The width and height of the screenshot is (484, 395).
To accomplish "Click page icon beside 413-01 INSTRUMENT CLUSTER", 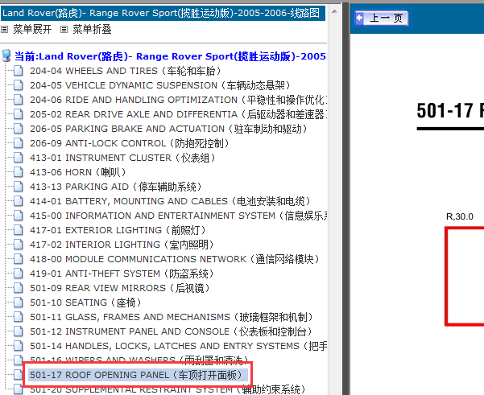I will pos(19,158).
